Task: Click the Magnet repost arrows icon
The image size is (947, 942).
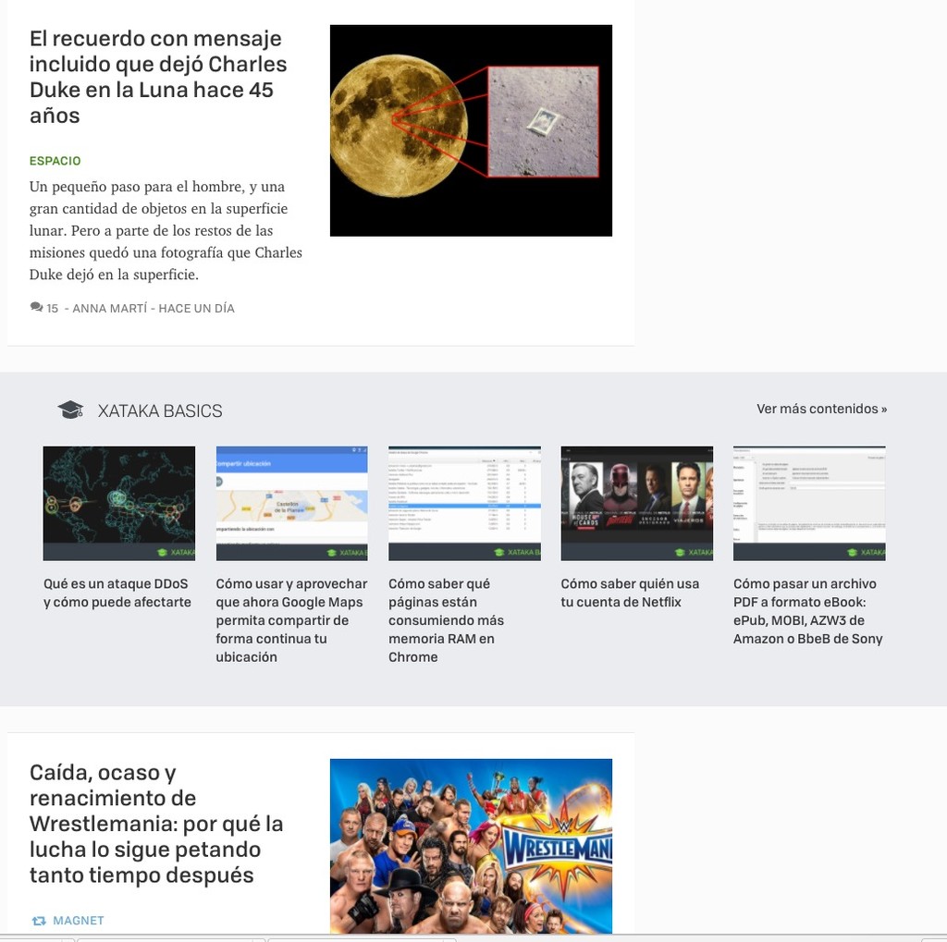Action: click(37, 920)
